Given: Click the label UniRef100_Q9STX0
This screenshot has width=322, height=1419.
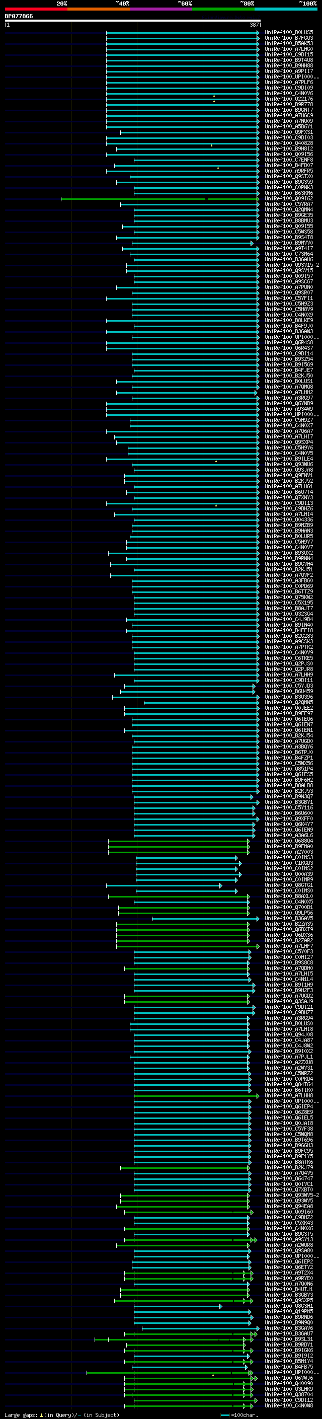Looking at the screenshot, I should (289, 177).
